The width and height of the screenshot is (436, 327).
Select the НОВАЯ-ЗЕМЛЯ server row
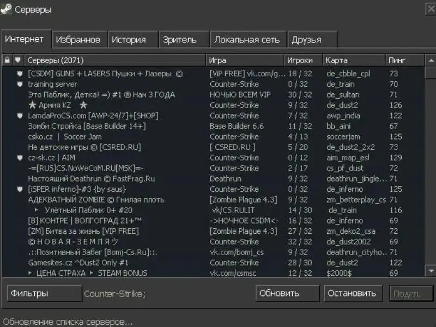214,242
